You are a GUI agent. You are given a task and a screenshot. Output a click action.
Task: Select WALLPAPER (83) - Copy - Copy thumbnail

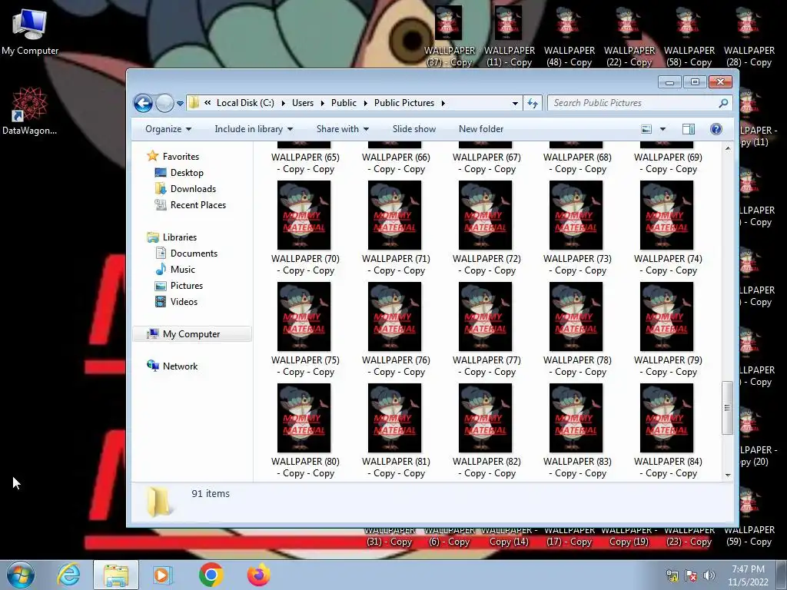(x=576, y=418)
